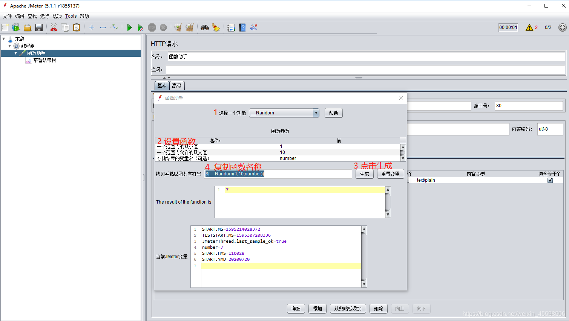
Task: Click the plus Expand All icon
Action: (92, 27)
